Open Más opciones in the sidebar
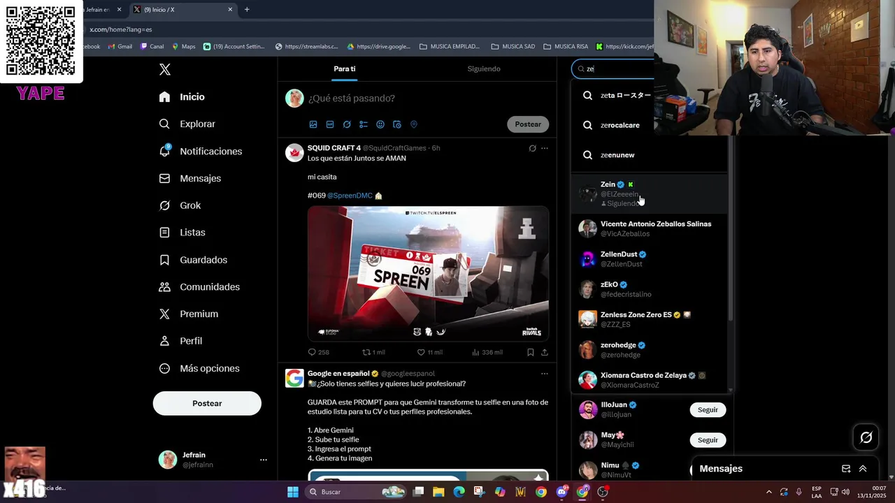 click(x=199, y=368)
